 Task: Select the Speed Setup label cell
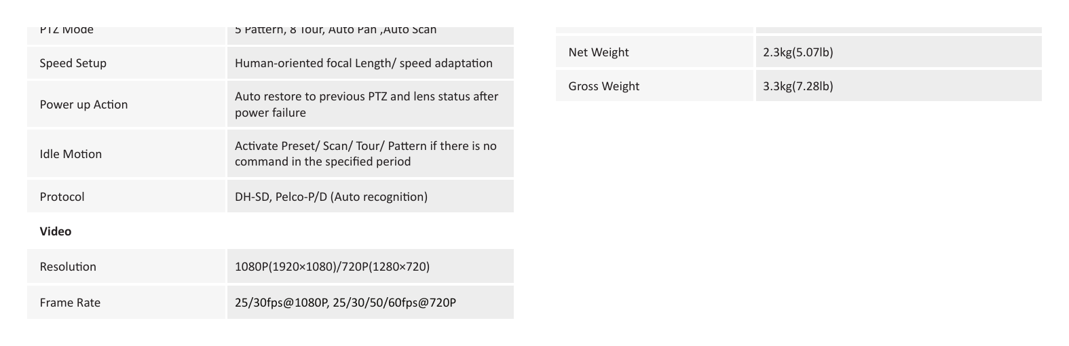[126, 63]
